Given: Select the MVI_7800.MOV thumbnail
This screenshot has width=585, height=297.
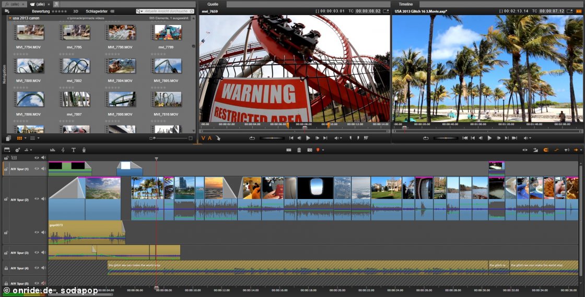Looking at the screenshot, I should [x=30, y=66].
